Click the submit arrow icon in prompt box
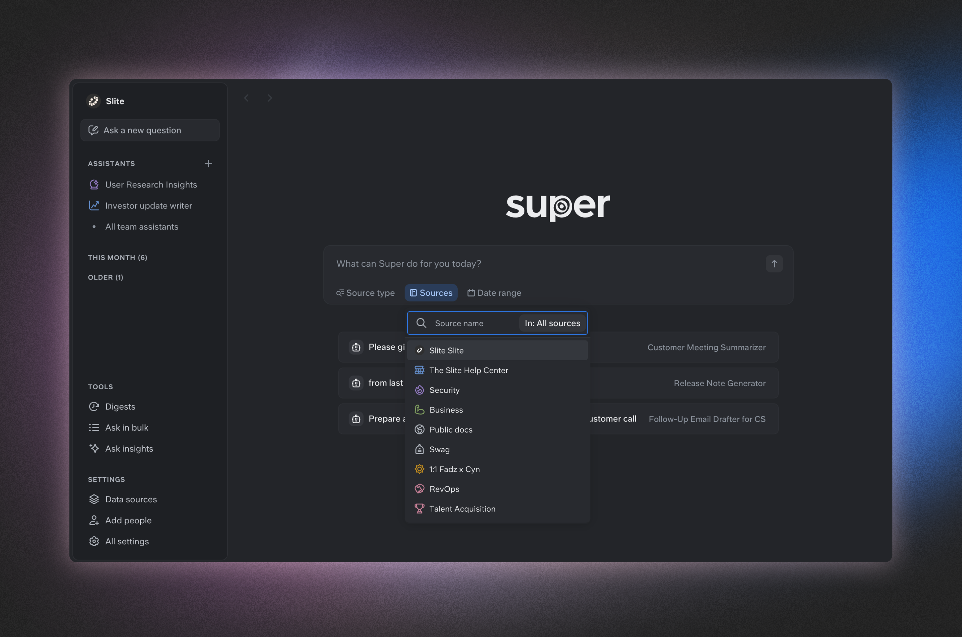The image size is (962, 637). click(x=774, y=264)
